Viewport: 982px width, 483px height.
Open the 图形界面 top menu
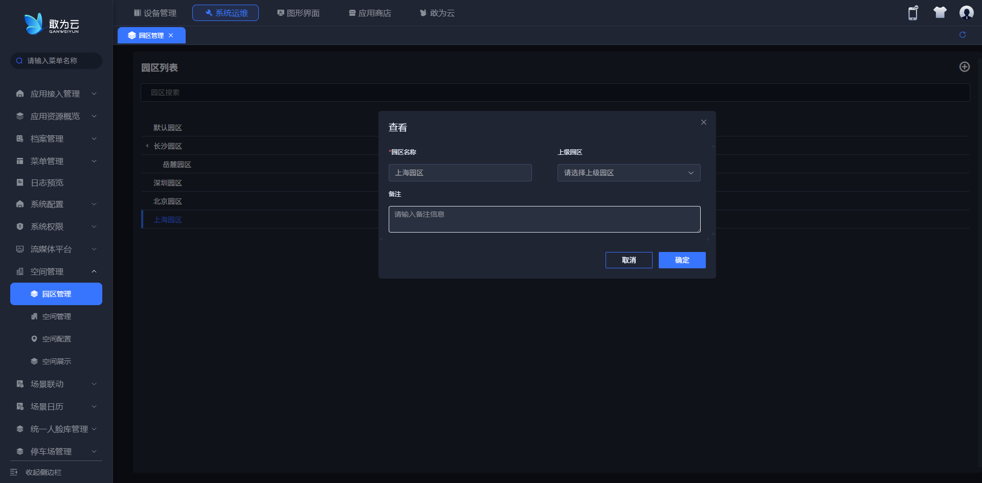[298, 13]
